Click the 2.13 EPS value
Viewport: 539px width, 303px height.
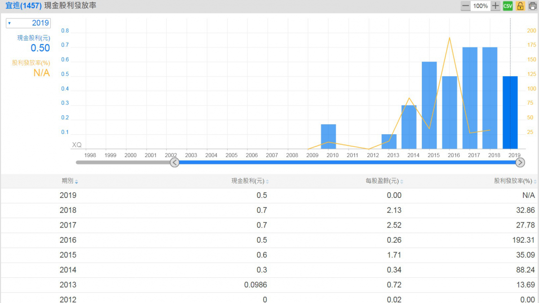pyautogui.click(x=394, y=210)
